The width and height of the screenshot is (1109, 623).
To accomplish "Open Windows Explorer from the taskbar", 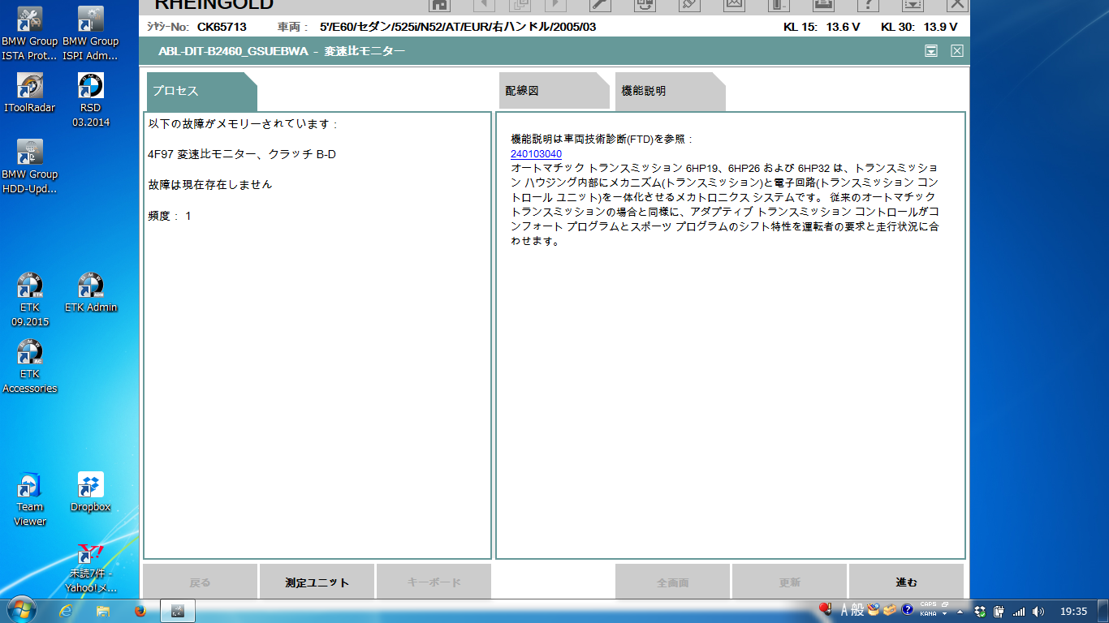I will coord(103,611).
